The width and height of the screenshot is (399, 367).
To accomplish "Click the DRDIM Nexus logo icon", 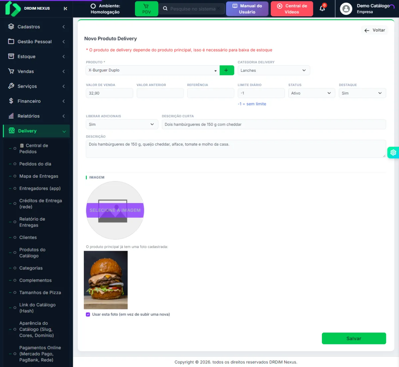I will [x=13, y=9].
